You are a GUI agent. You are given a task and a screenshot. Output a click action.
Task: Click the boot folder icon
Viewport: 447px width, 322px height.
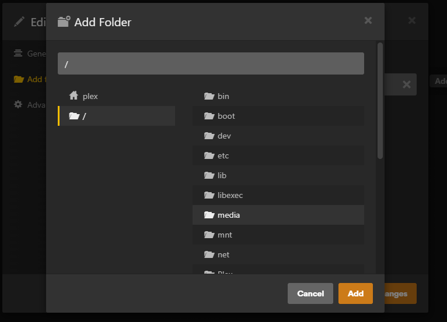[209, 116]
